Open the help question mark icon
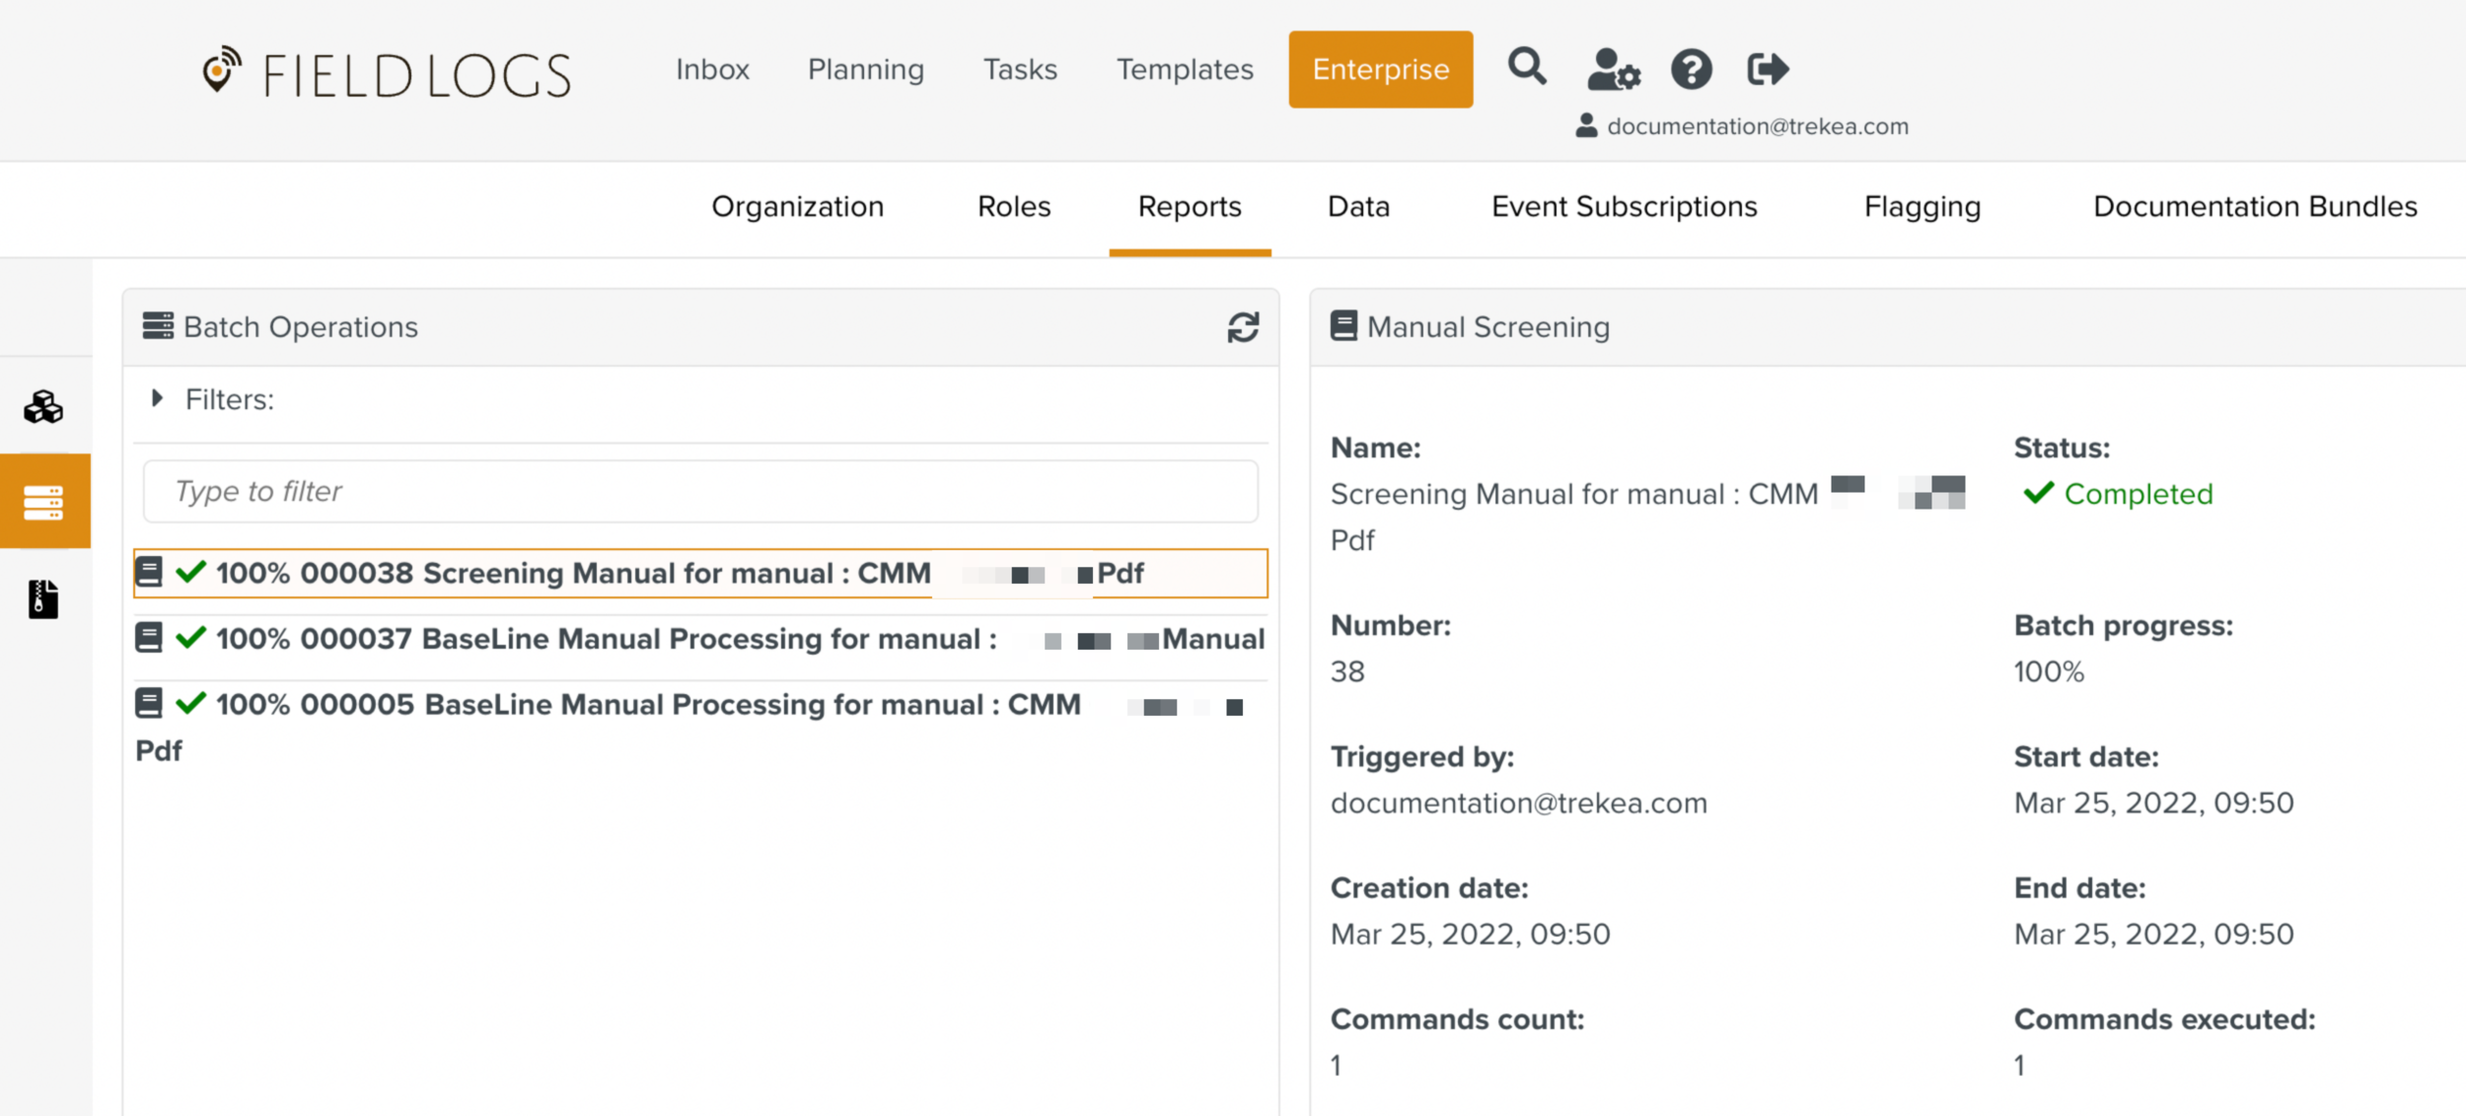Image resolution: width=2466 pixels, height=1116 pixels. tap(1691, 70)
